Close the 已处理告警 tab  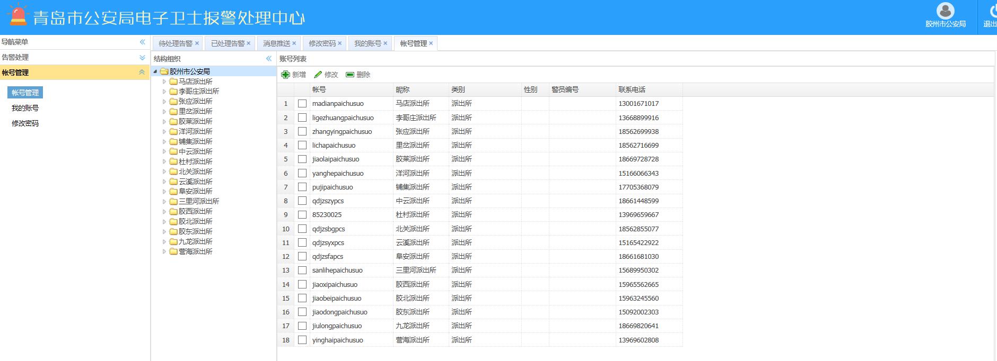[249, 43]
